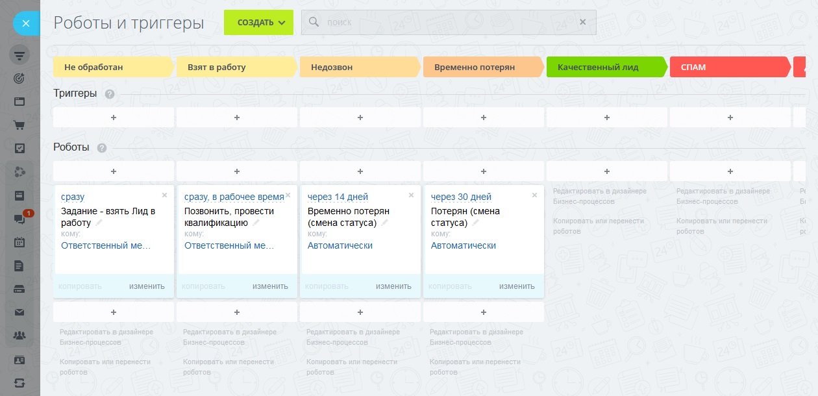Screen dimensions: 818x396
Task: Click the shopping cart sidebar icon
Action: 19,125
